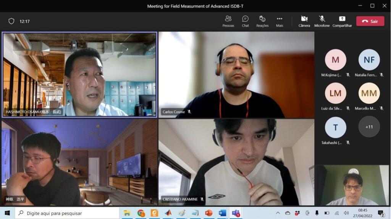This screenshot has width=391, height=219.
Task: Leave the meeting with Sair button
Action: pos(370,21)
